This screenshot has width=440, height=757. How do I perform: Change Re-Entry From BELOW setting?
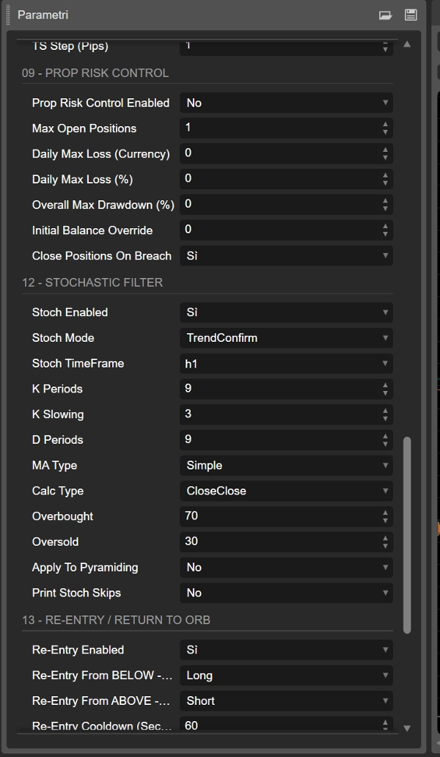click(x=286, y=675)
